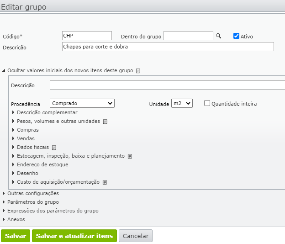Click the Salvar button
The image size is (285, 244).
point(16,236)
